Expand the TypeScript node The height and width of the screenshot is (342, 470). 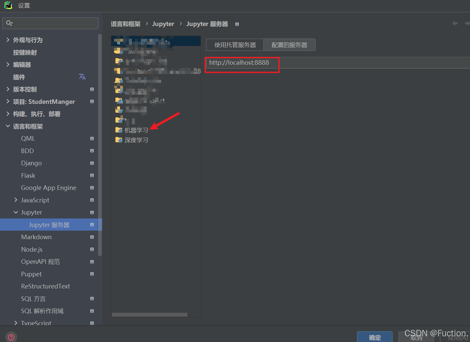(x=16, y=323)
